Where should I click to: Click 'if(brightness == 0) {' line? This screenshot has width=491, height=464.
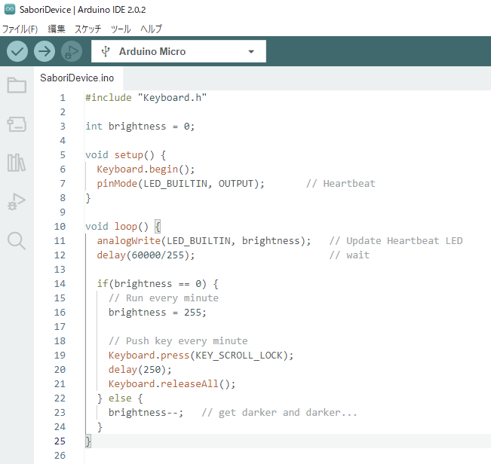click(x=158, y=283)
